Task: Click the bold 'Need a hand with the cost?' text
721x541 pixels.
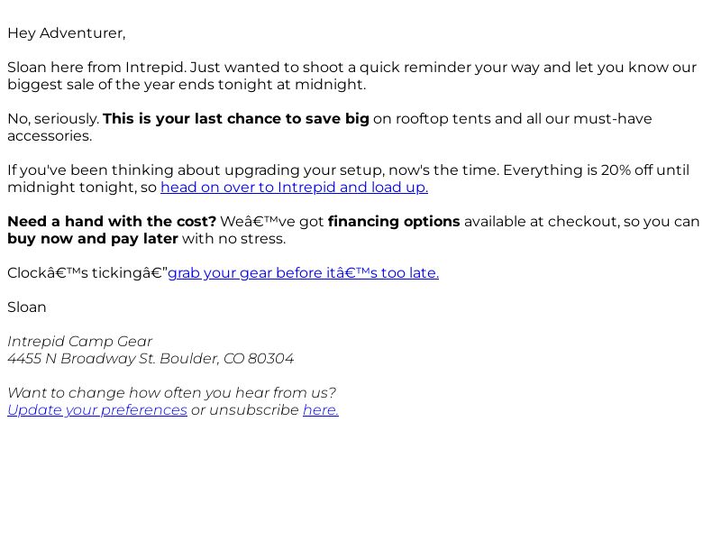Action: [x=112, y=221]
